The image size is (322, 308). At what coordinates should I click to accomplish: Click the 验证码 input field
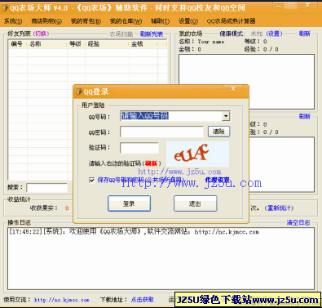click(x=139, y=148)
